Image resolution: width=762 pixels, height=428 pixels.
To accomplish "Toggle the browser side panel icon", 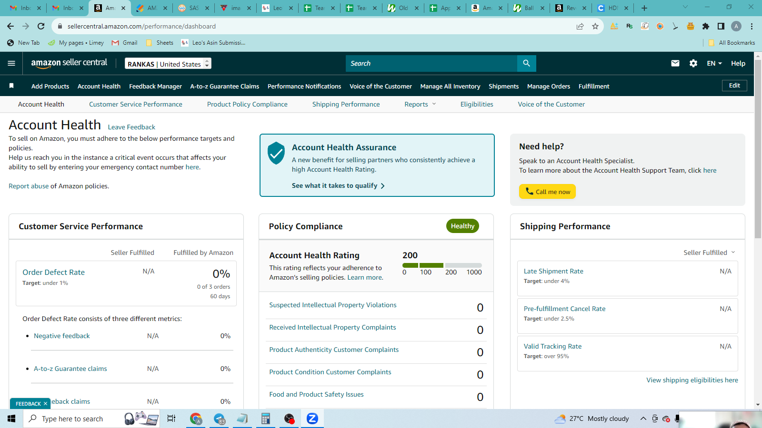I will (721, 26).
